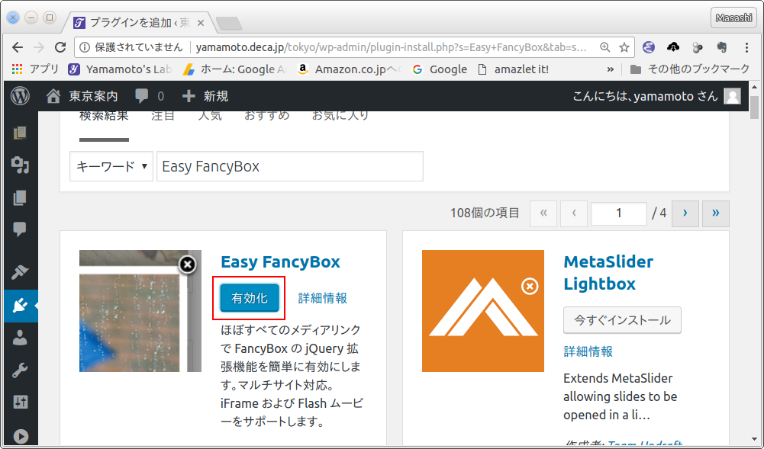Click the Masashi profile button
764x449 pixels.
pos(733,18)
